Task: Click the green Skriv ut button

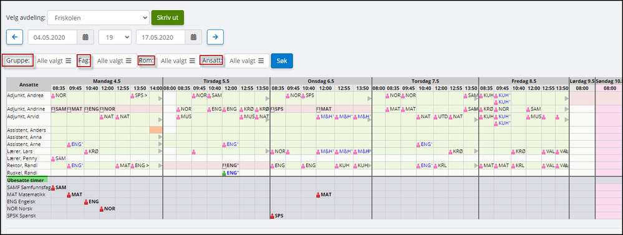Action: [x=168, y=18]
